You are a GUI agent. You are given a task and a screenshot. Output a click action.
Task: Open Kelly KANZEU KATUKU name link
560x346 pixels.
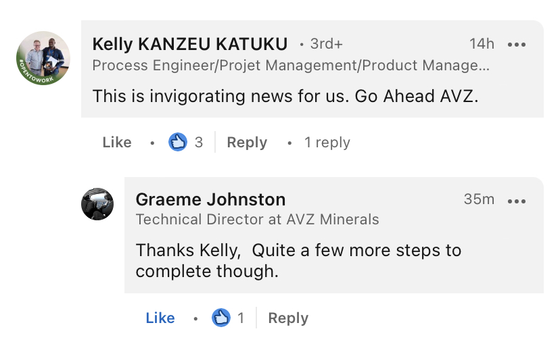click(x=190, y=44)
